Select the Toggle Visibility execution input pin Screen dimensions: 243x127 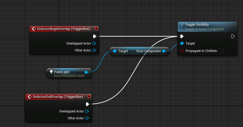tap(182, 36)
